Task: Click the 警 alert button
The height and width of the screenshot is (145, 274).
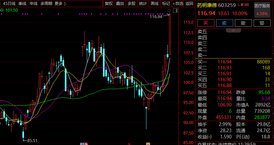Action: (262, 23)
